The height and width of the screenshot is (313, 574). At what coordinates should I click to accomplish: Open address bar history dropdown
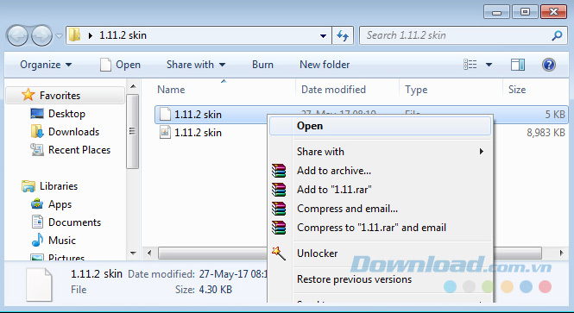(323, 36)
